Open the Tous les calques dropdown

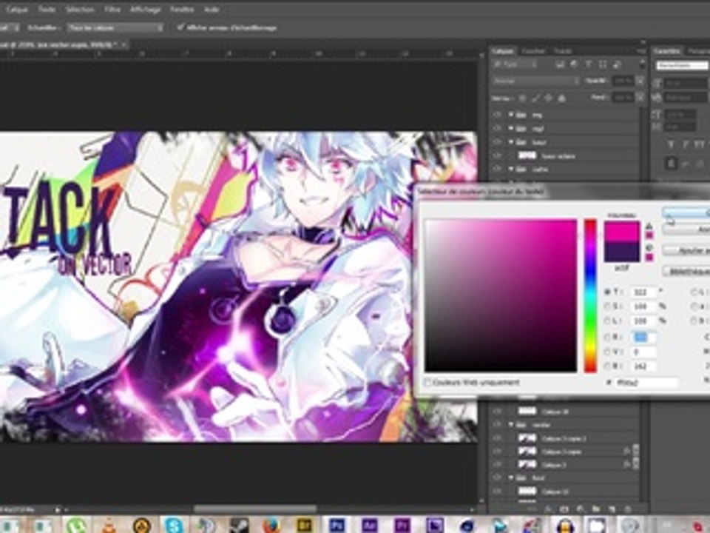coord(115,27)
